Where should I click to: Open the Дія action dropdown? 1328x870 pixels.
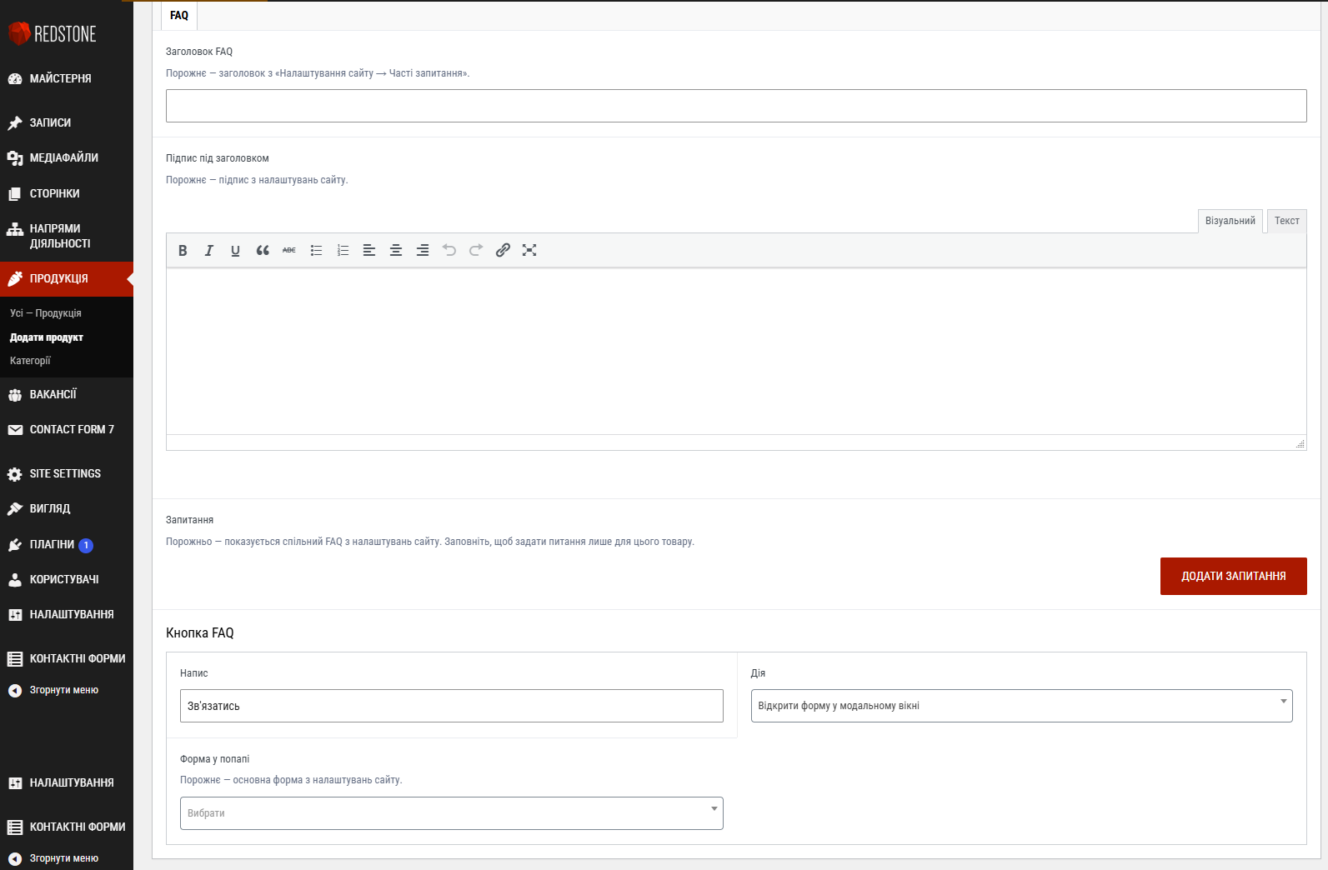point(1021,706)
